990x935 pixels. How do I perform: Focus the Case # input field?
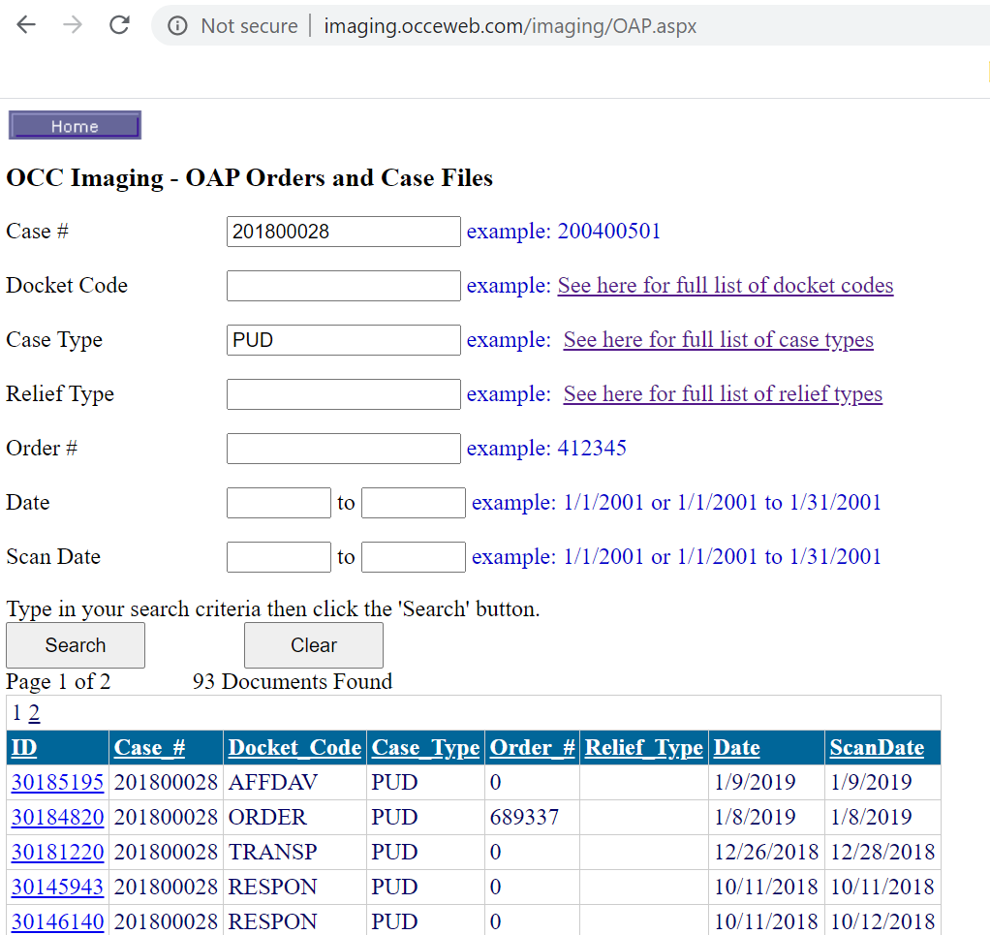click(343, 232)
